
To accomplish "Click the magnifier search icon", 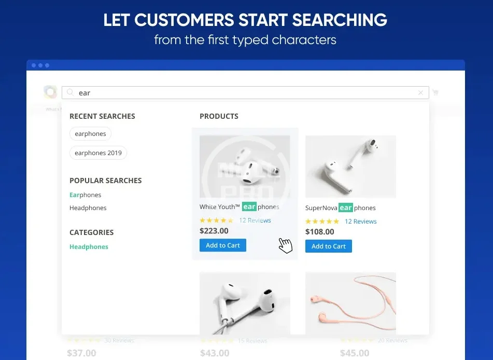I will click(70, 93).
